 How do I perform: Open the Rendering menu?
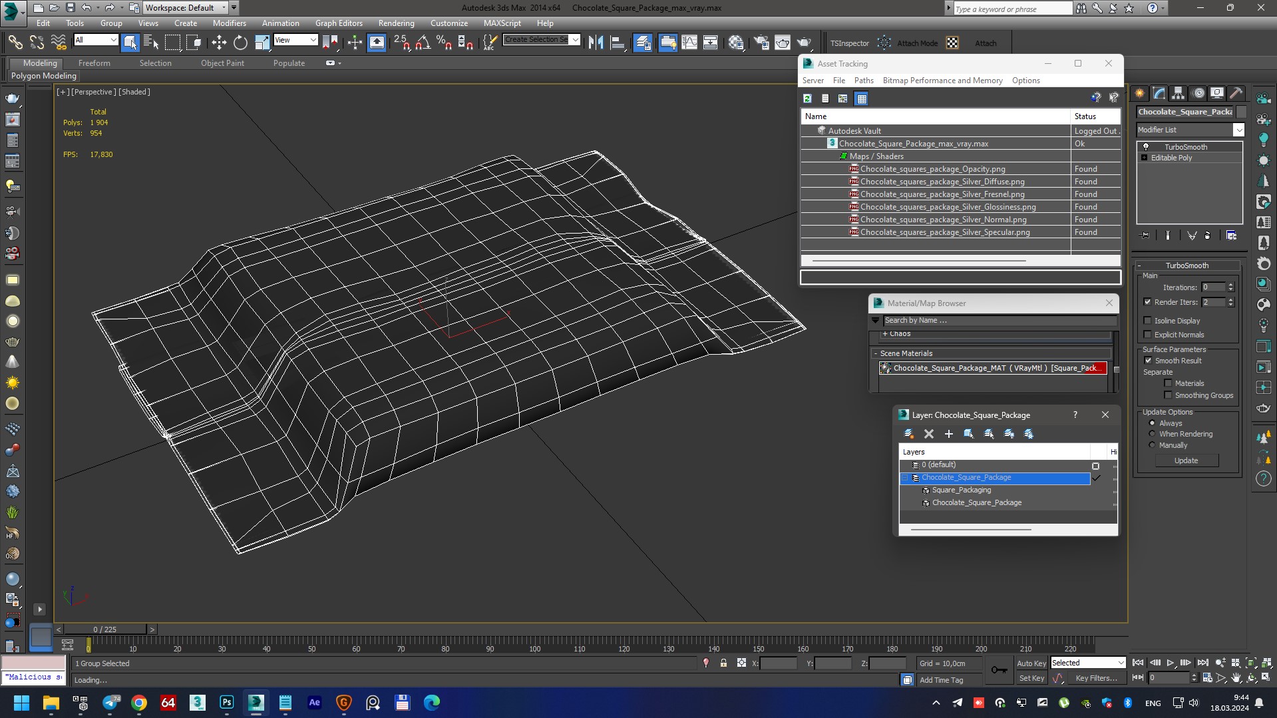tap(397, 23)
